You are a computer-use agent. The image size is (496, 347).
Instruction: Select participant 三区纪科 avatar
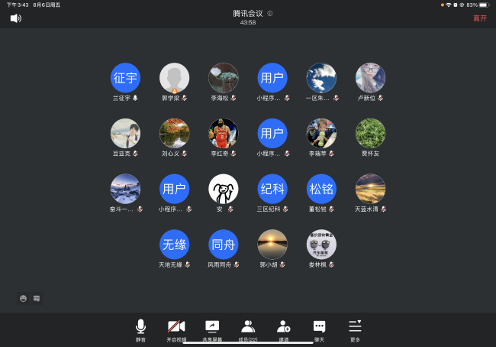click(x=272, y=189)
